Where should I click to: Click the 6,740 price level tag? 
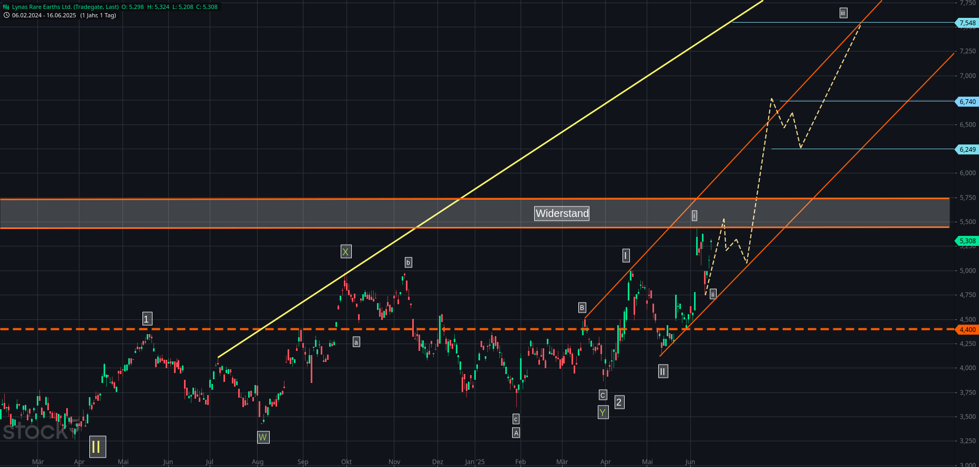click(967, 101)
